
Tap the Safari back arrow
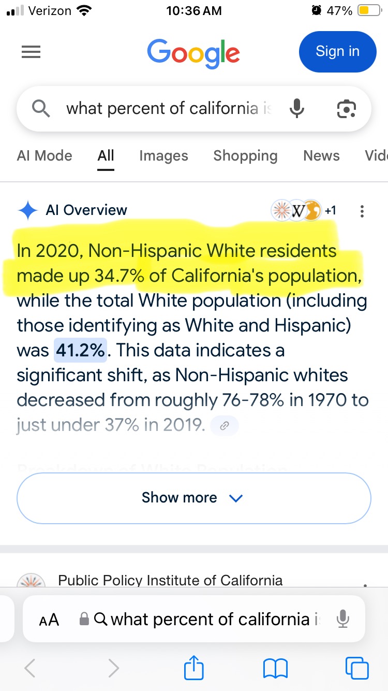30,668
